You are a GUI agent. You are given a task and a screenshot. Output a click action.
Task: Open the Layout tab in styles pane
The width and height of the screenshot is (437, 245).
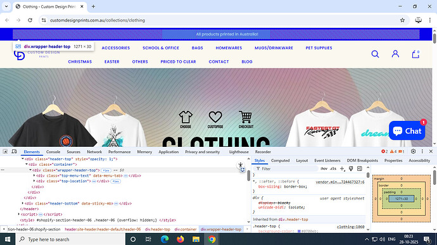click(302, 161)
